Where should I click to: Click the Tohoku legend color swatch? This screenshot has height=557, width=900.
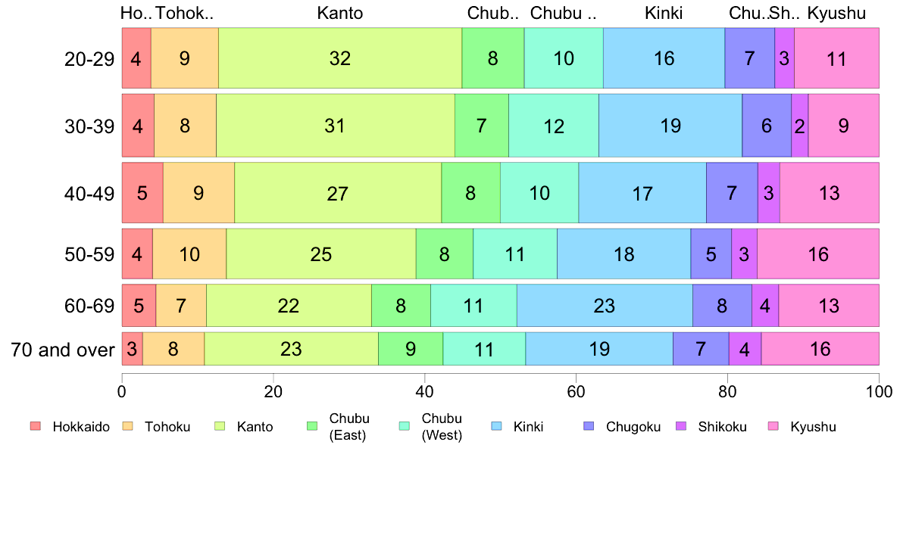127,426
